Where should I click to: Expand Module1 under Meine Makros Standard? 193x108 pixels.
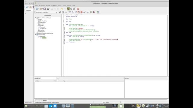click(x=39, y=28)
